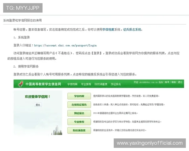Click the 在线验证报告 service button
Screen dimensions: 189x151
pos(79,105)
